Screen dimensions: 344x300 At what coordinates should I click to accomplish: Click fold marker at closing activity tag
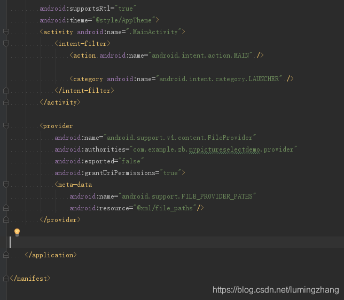click(6, 102)
